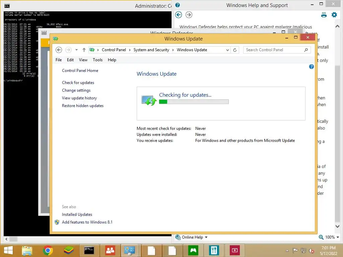Open the File menu
Image resolution: width=343 pixels, height=257 pixels.
point(59,60)
